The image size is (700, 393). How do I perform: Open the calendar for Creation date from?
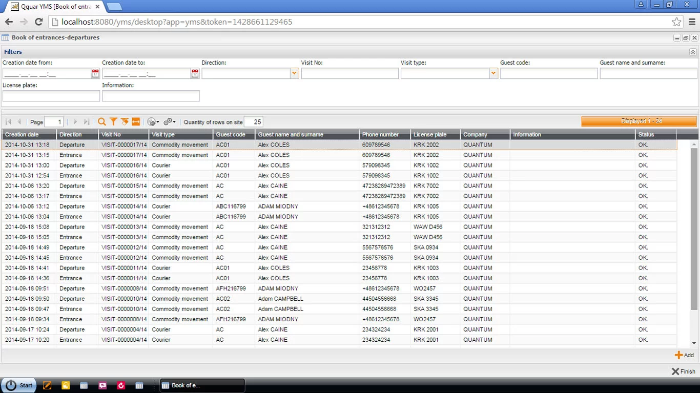(x=95, y=73)
